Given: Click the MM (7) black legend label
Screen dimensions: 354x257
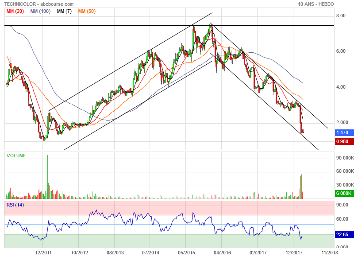Looking at the screenshot, I should pos(64,12).
